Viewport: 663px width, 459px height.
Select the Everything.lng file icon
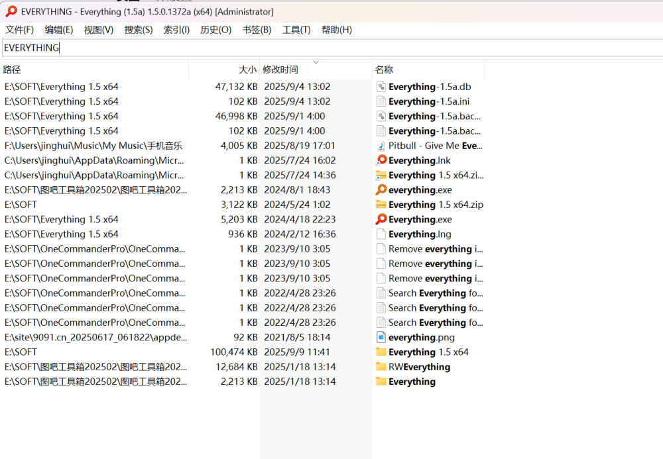coord(381,234)
